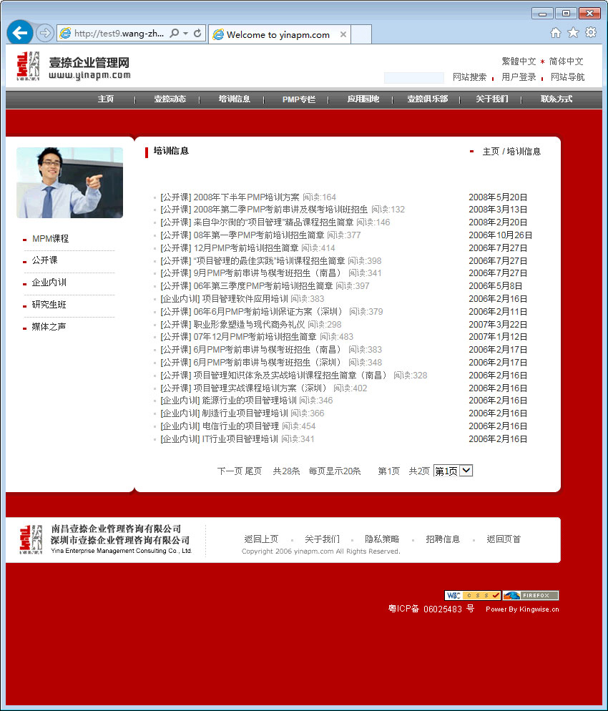This screenshot has width=608, height=711.
Task: Click 招聘信息 in footer
Action: [443, 539]
